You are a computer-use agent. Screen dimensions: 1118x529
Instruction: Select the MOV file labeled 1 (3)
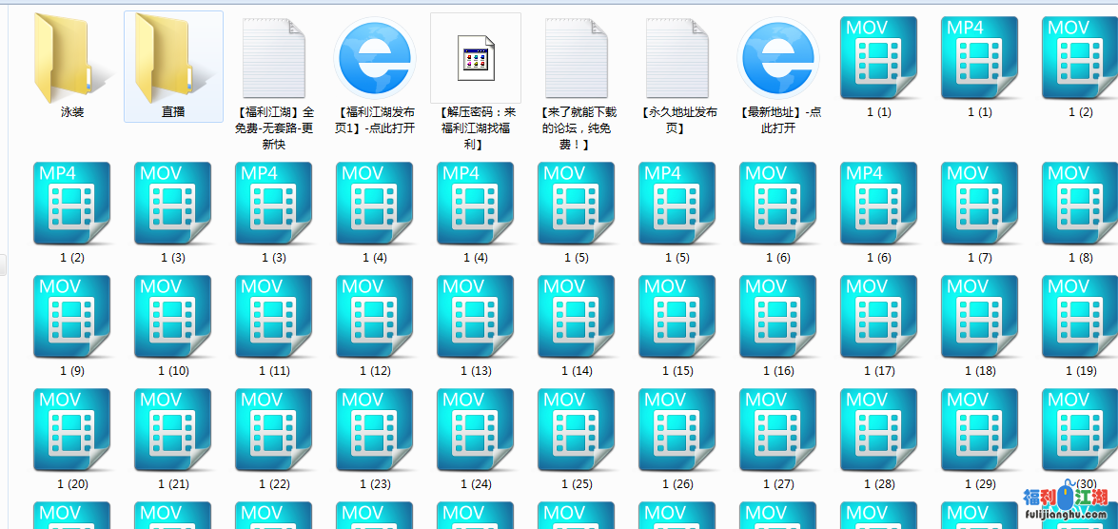[173, 204]
